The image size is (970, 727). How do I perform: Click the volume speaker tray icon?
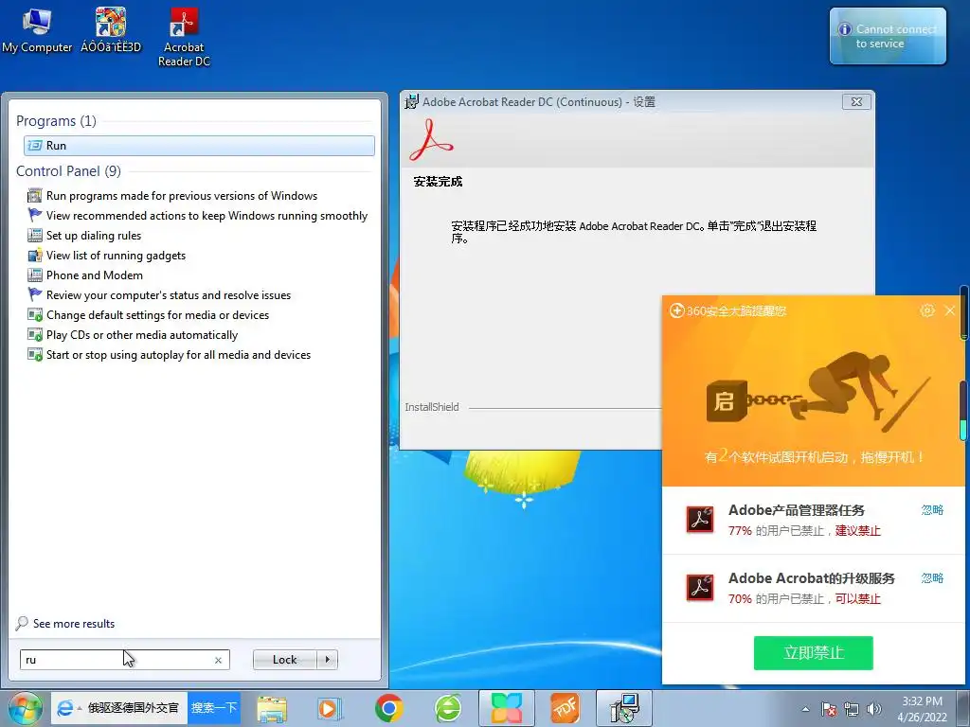coord(874,709)
